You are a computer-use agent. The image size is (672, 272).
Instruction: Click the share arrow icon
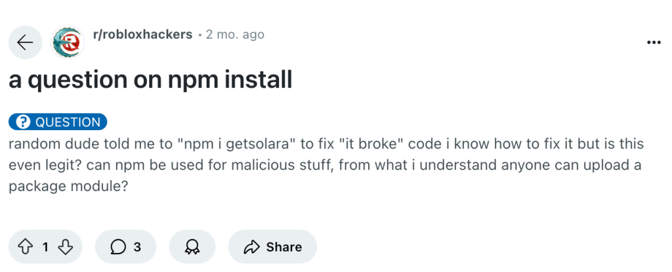251,247
